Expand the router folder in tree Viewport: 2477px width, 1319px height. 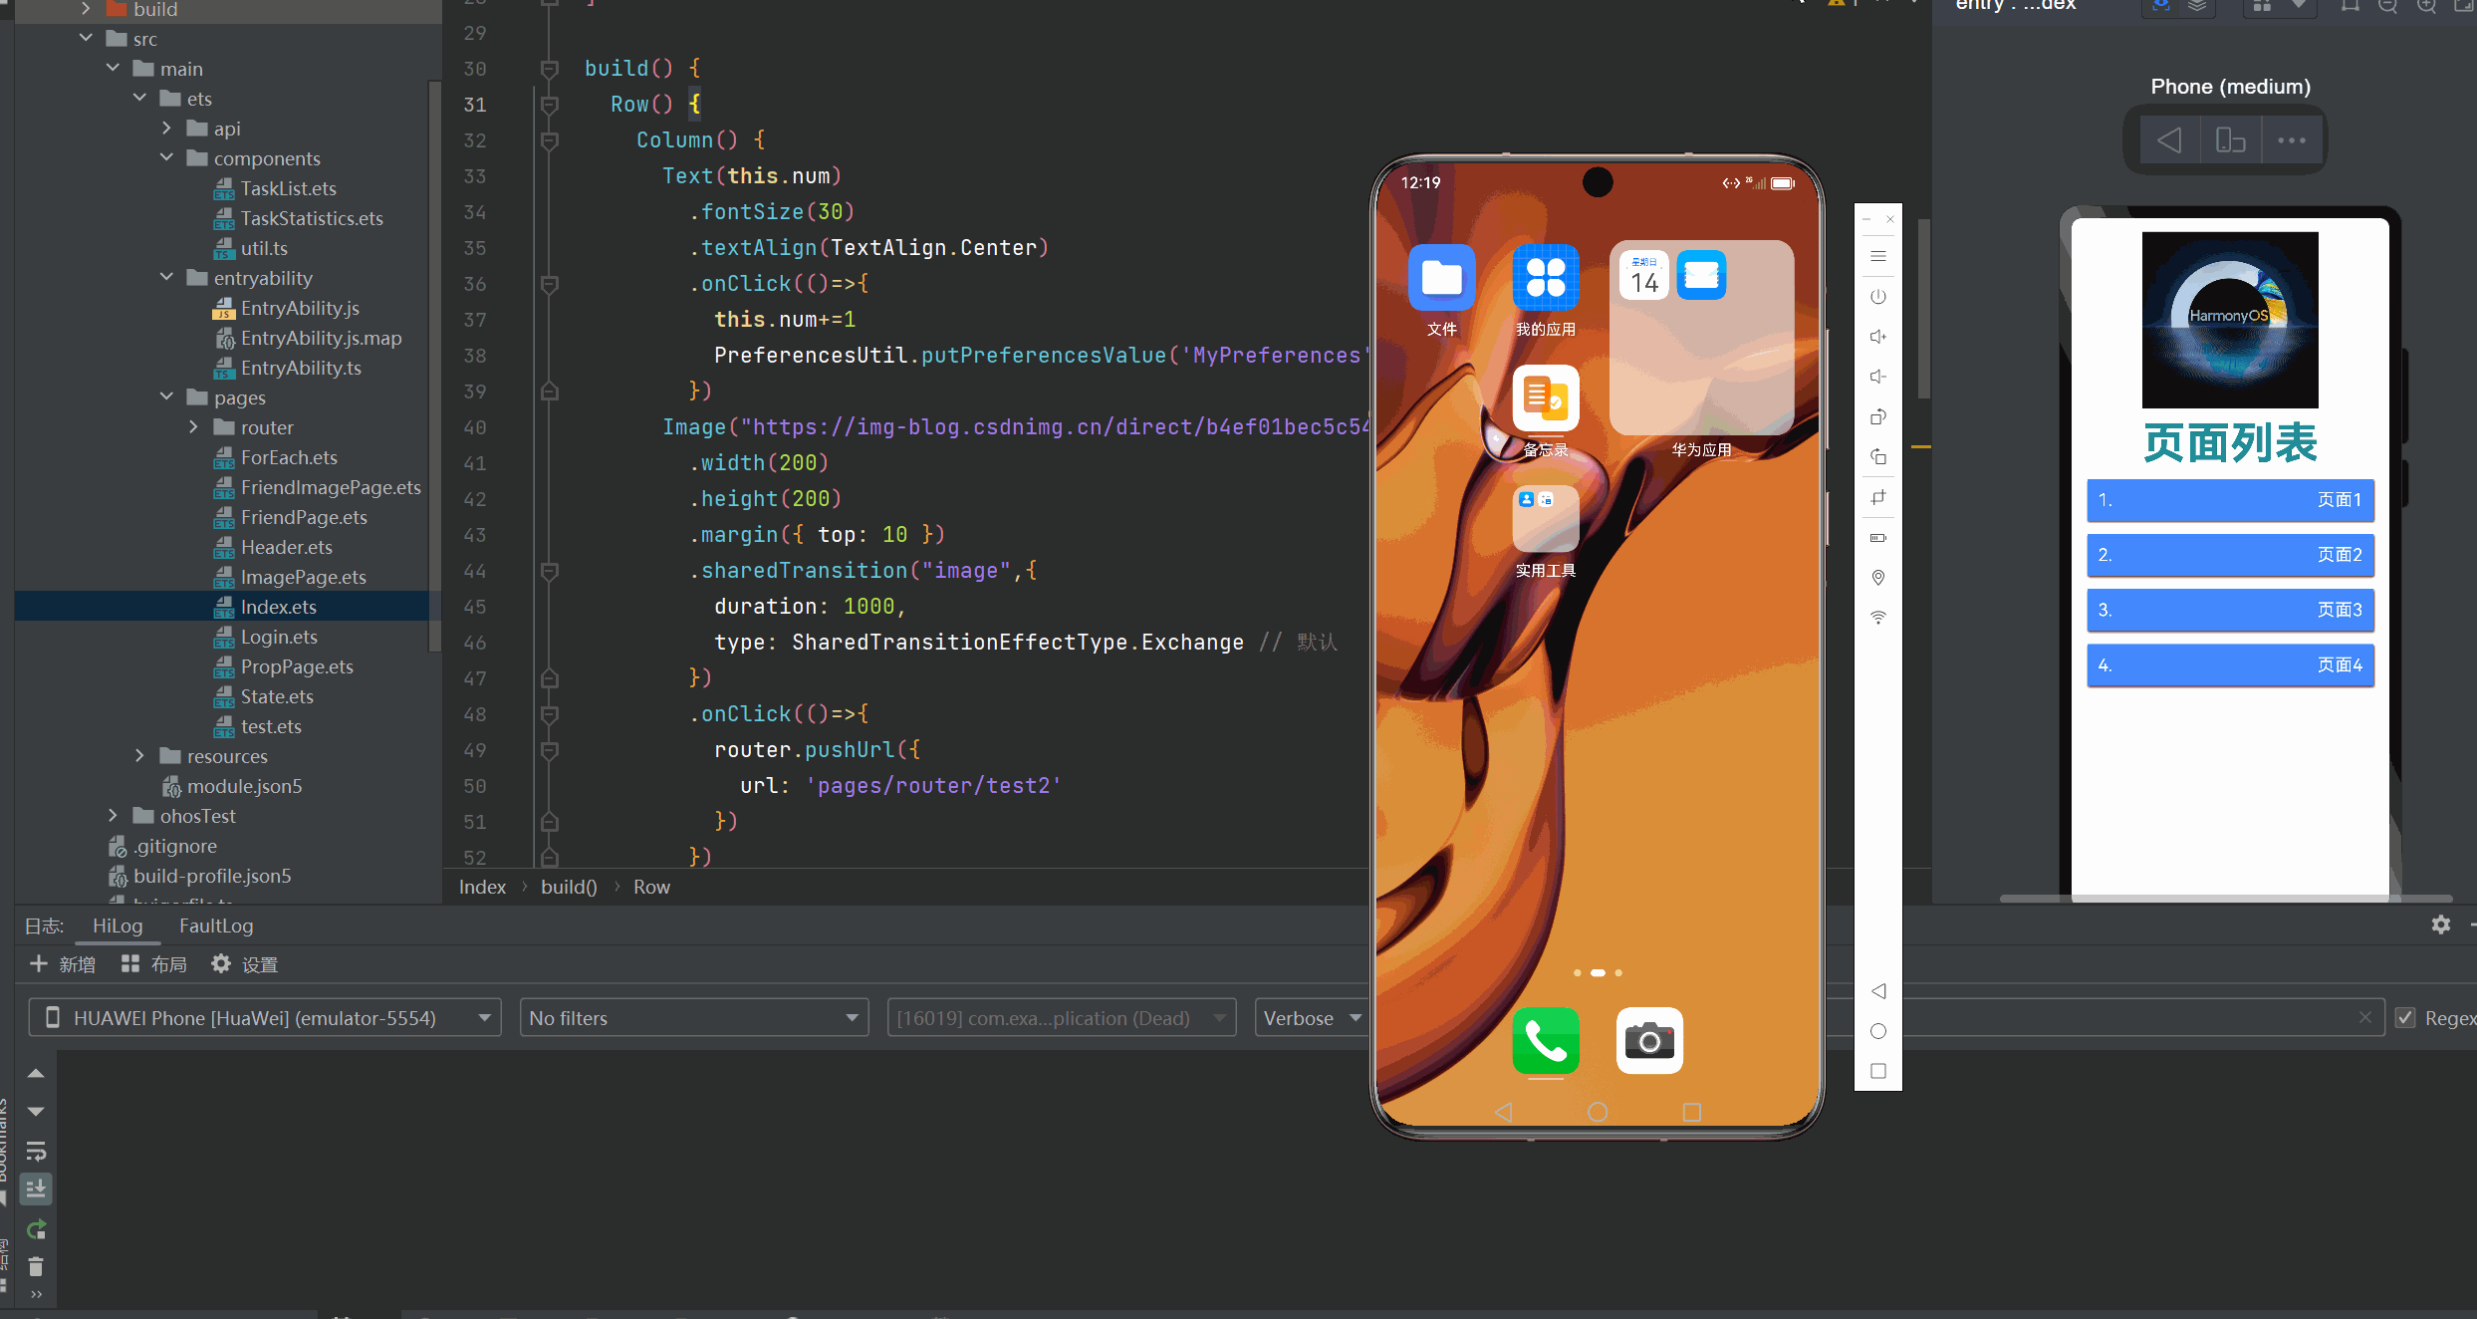(193, 427)
